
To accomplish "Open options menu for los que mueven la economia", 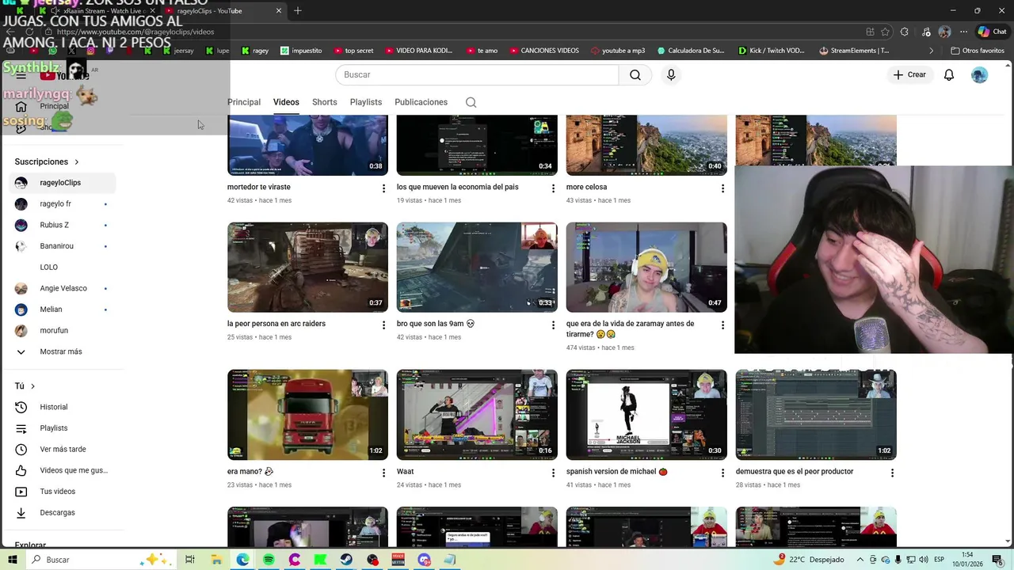I will point(553,188).
